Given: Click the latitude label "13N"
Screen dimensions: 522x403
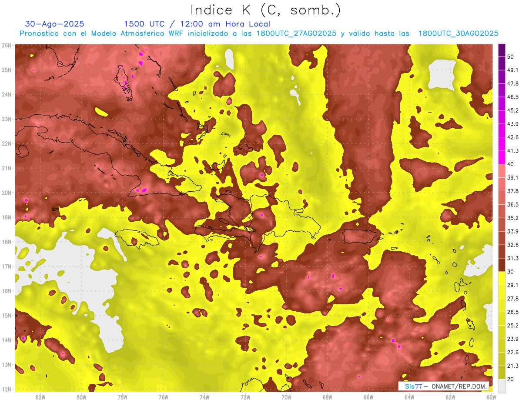Looking at the screenshot, I should pyautogui.click(x=7, y=365).
